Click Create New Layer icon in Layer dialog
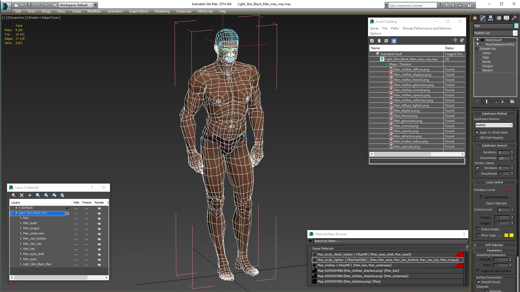 point(14,195)
